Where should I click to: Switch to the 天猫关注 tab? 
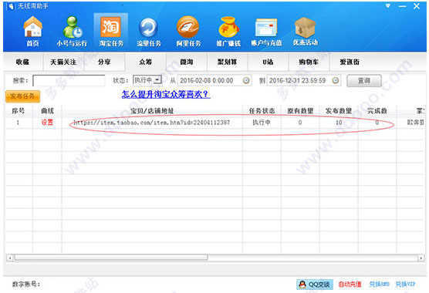[x=63, y=62]
